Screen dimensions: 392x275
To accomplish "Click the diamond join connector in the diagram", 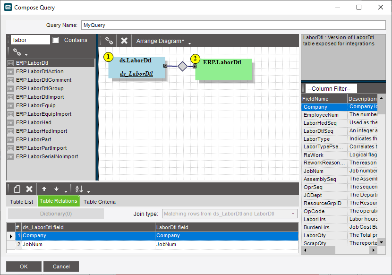I will pos(182,66).
